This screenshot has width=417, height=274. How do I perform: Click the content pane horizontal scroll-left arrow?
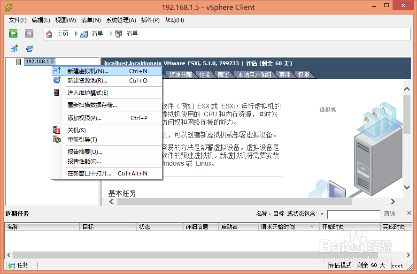(112, 201)
